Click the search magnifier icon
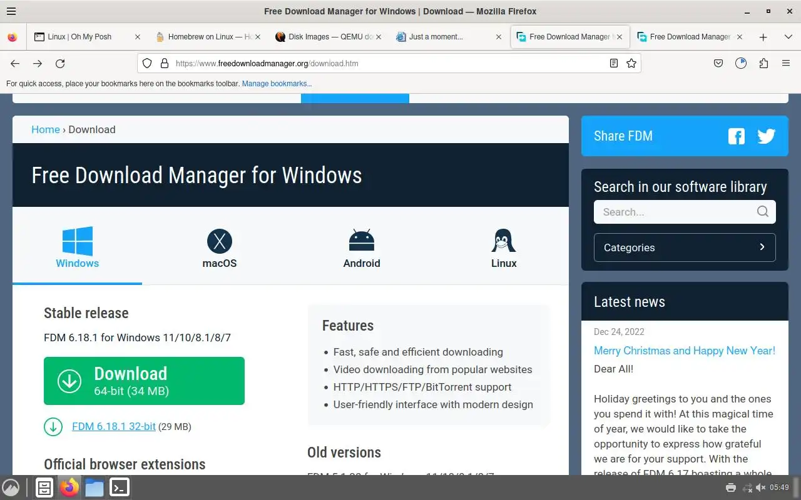This screenshot has height=500, width=801. (x=762, y=212)
